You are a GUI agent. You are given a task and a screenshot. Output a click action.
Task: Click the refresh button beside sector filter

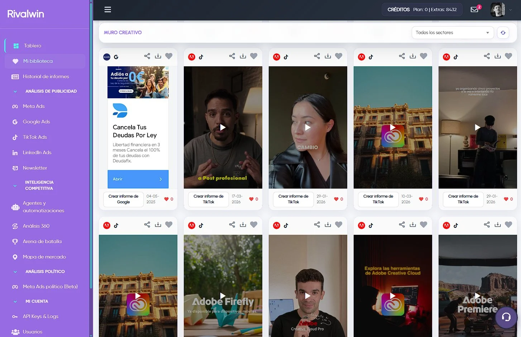click(x=503, y=33)
